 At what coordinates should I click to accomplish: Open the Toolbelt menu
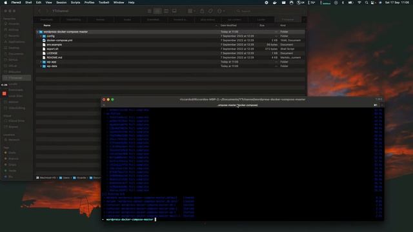click(x=104, y=3)
